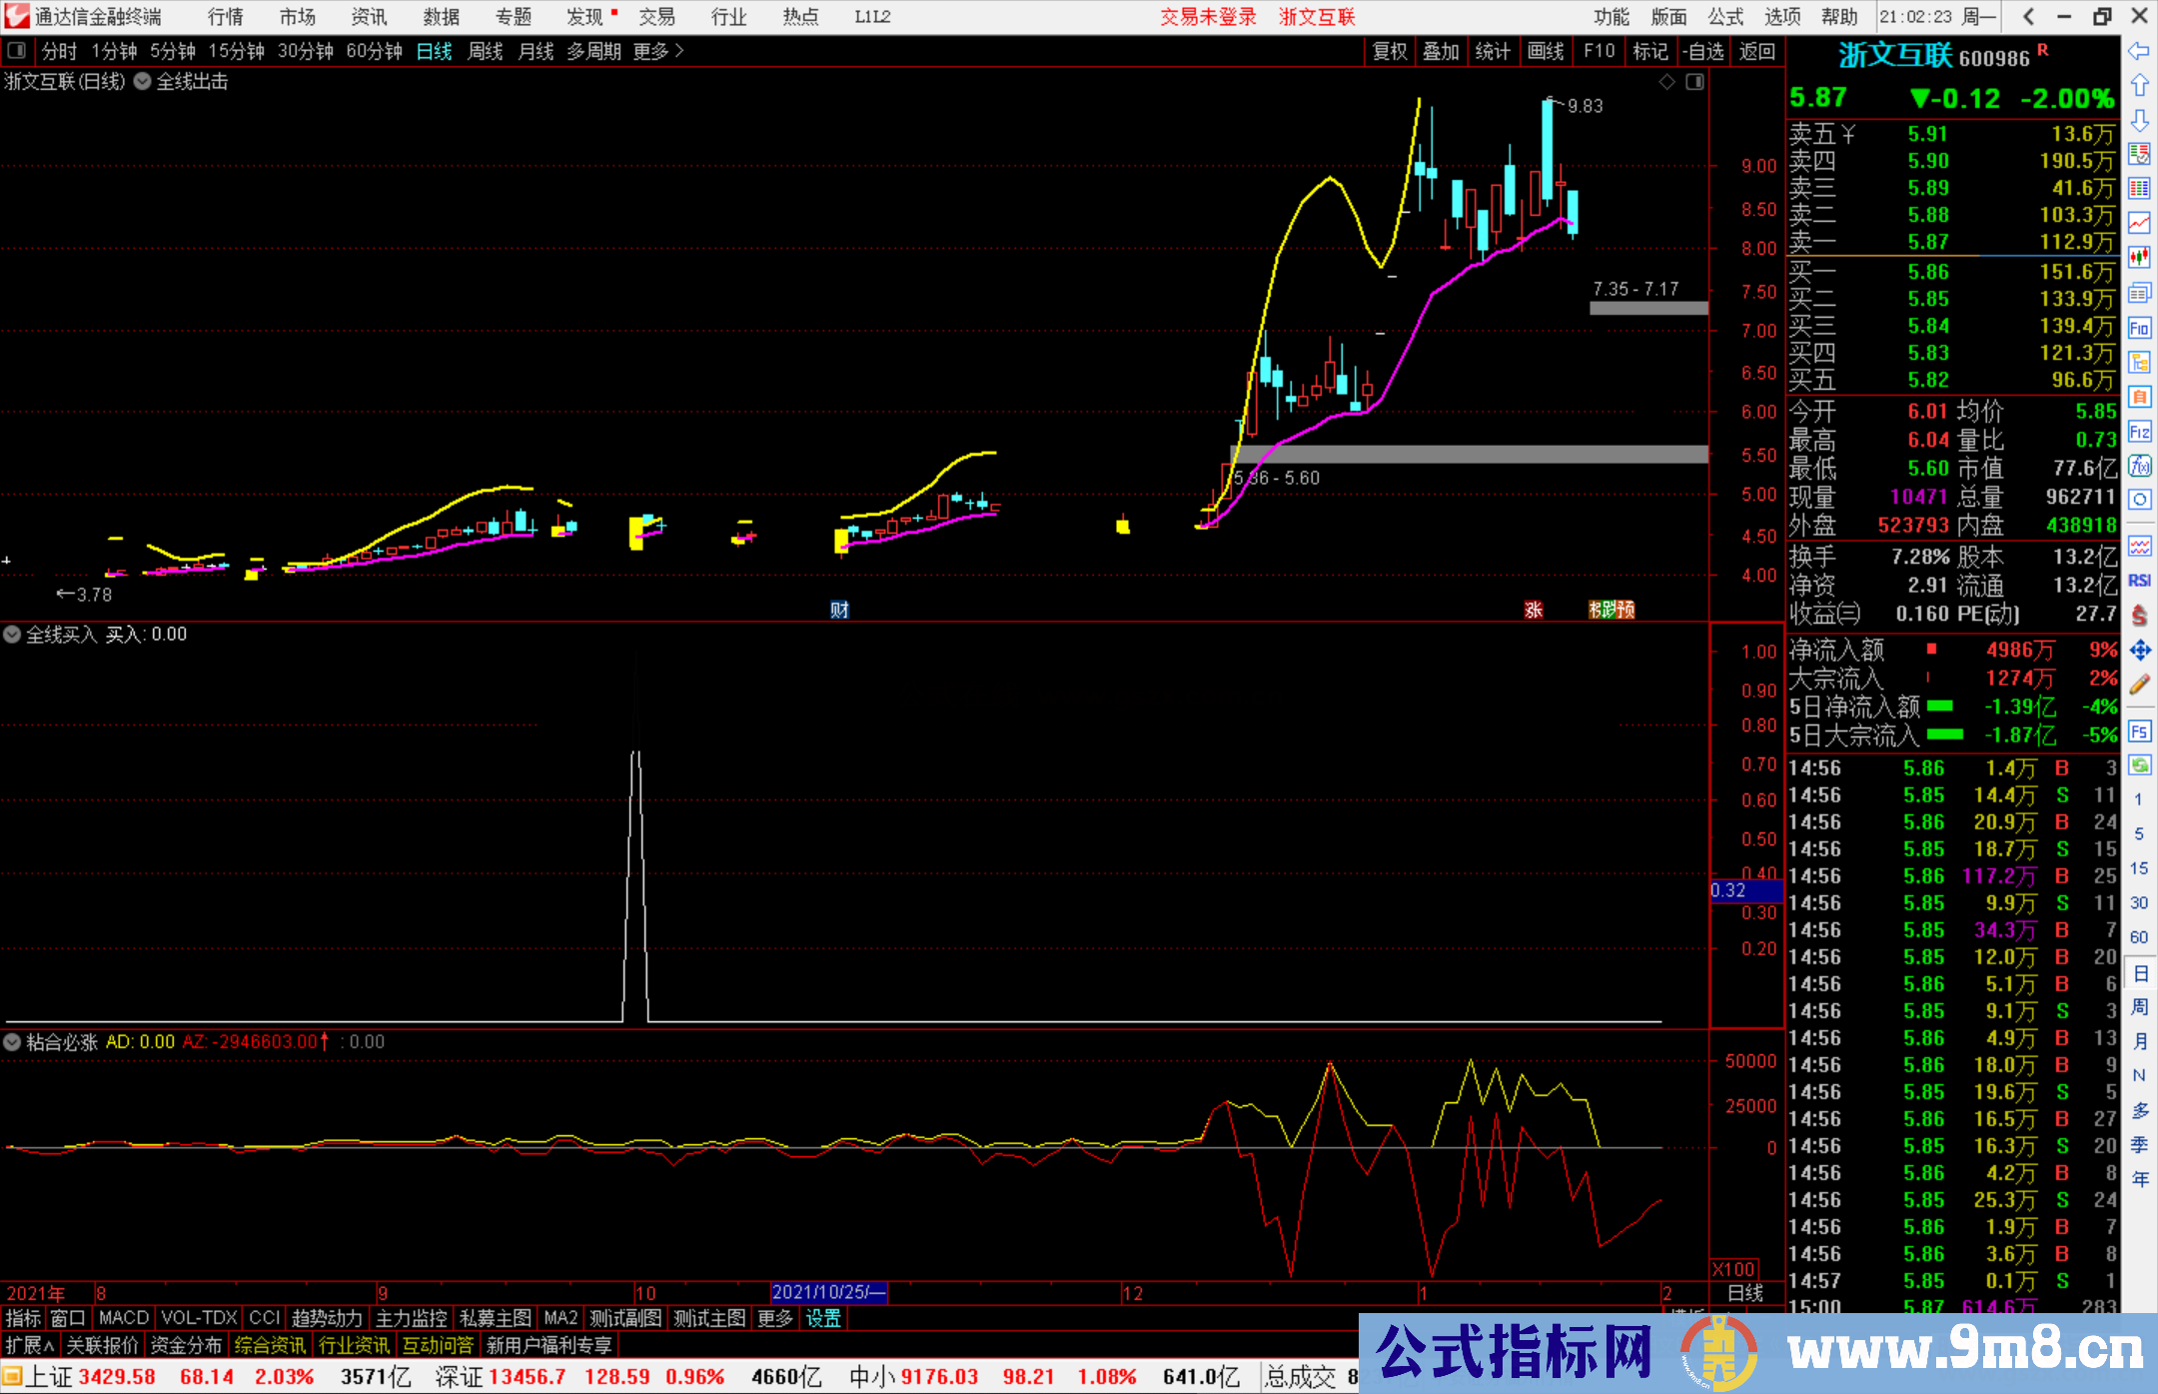Screen dimensions: 2158x1394
Task: Select monthly 月 period in sidebar
Action: click(2139, 1041)
